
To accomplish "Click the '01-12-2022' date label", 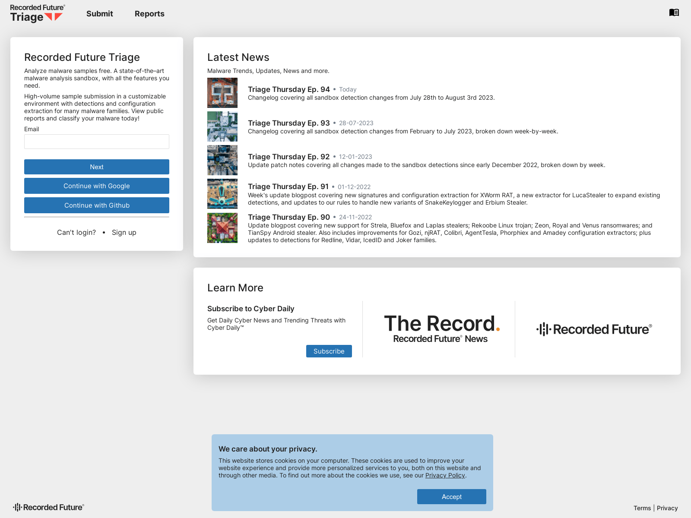I will click(x=354, y=187).
